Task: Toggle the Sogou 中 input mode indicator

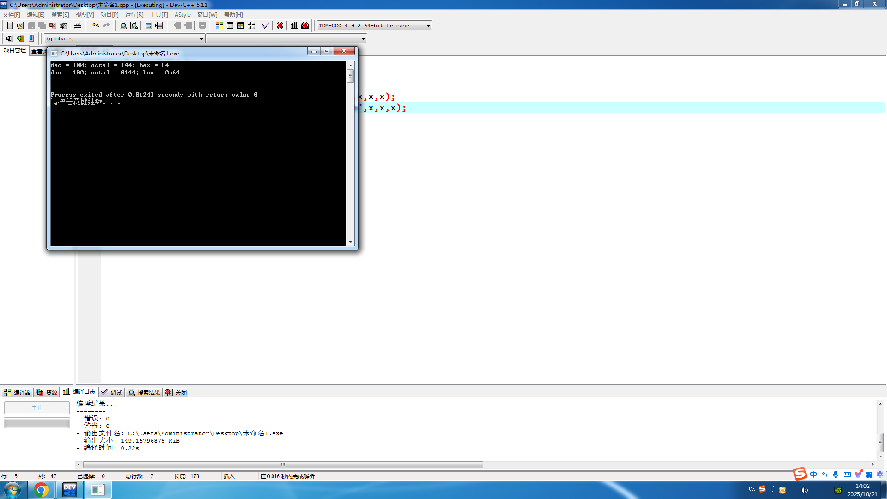Action: coord(814,475)
